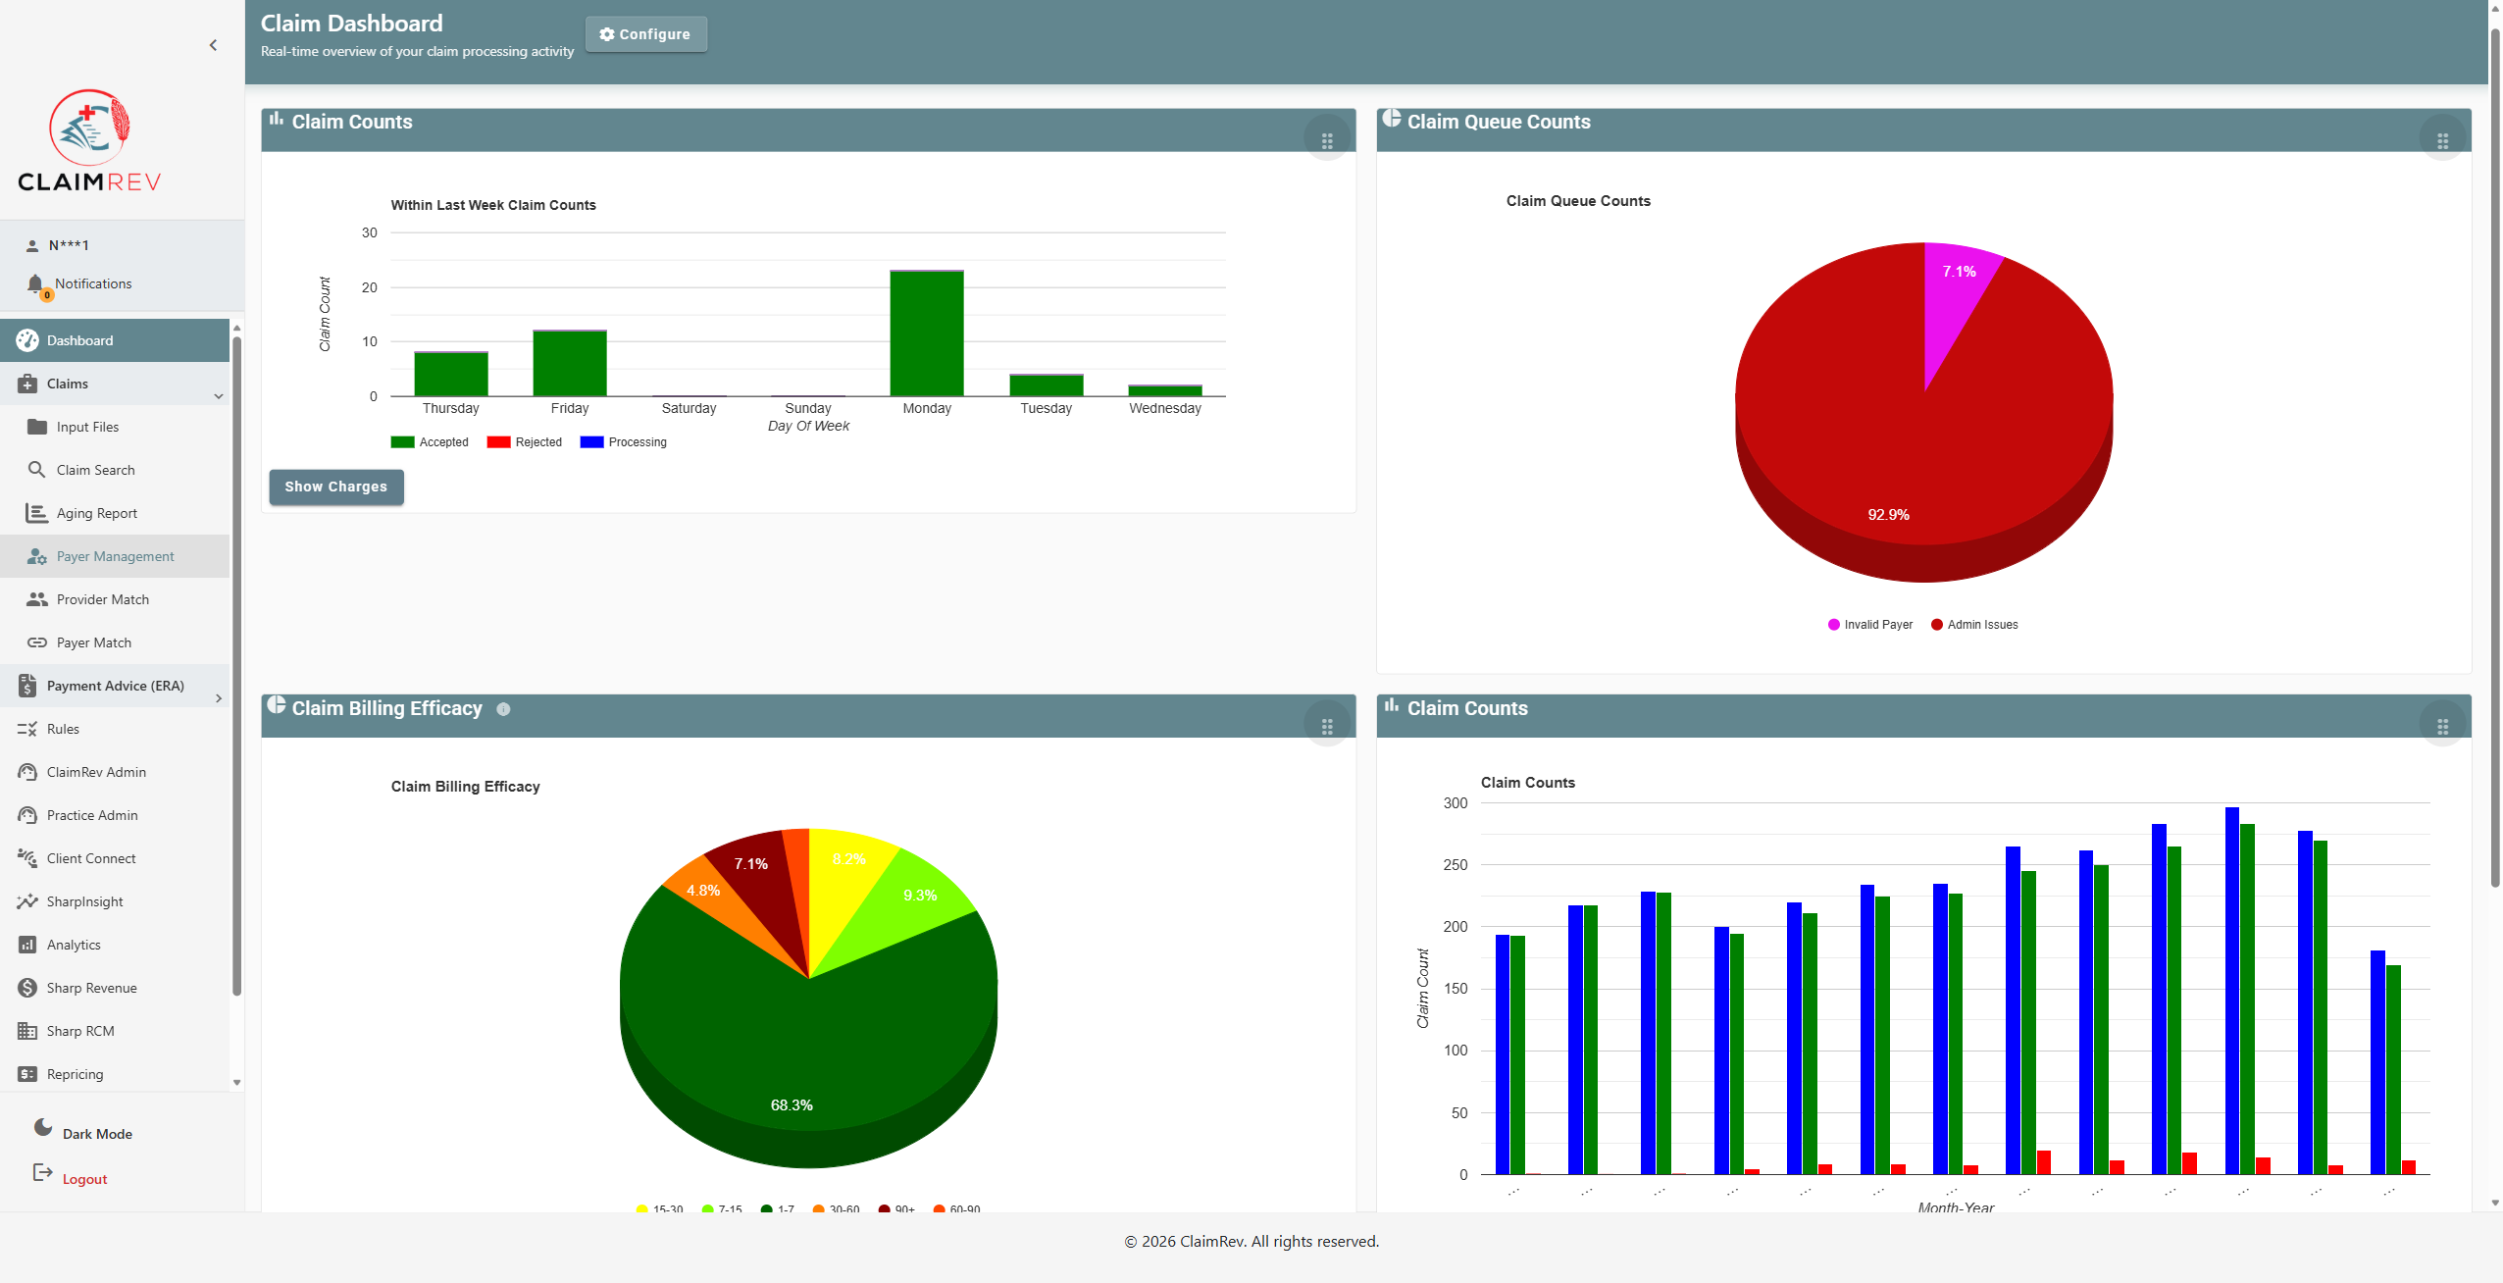Toggle Dark Mode
The image size is (2503, 1283).
coord(82,1131)
